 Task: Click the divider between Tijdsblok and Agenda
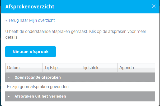click(117, 68)
